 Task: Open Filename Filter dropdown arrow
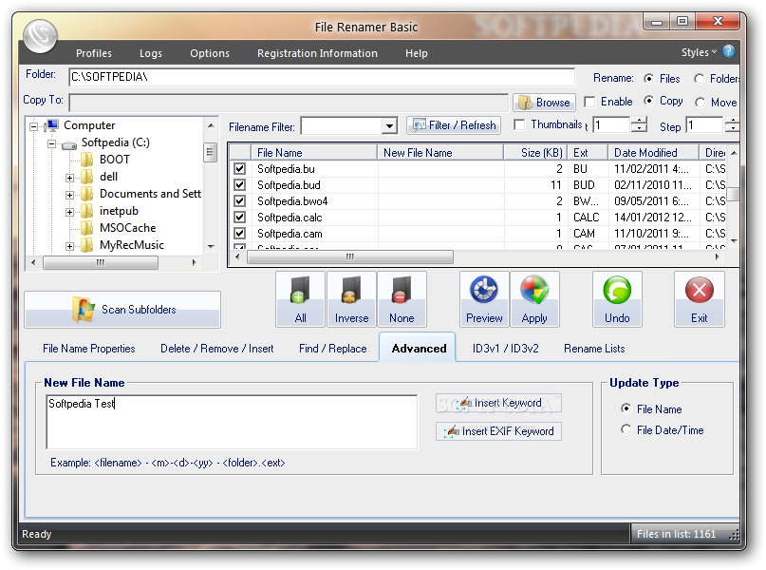[x=389, y=126]
